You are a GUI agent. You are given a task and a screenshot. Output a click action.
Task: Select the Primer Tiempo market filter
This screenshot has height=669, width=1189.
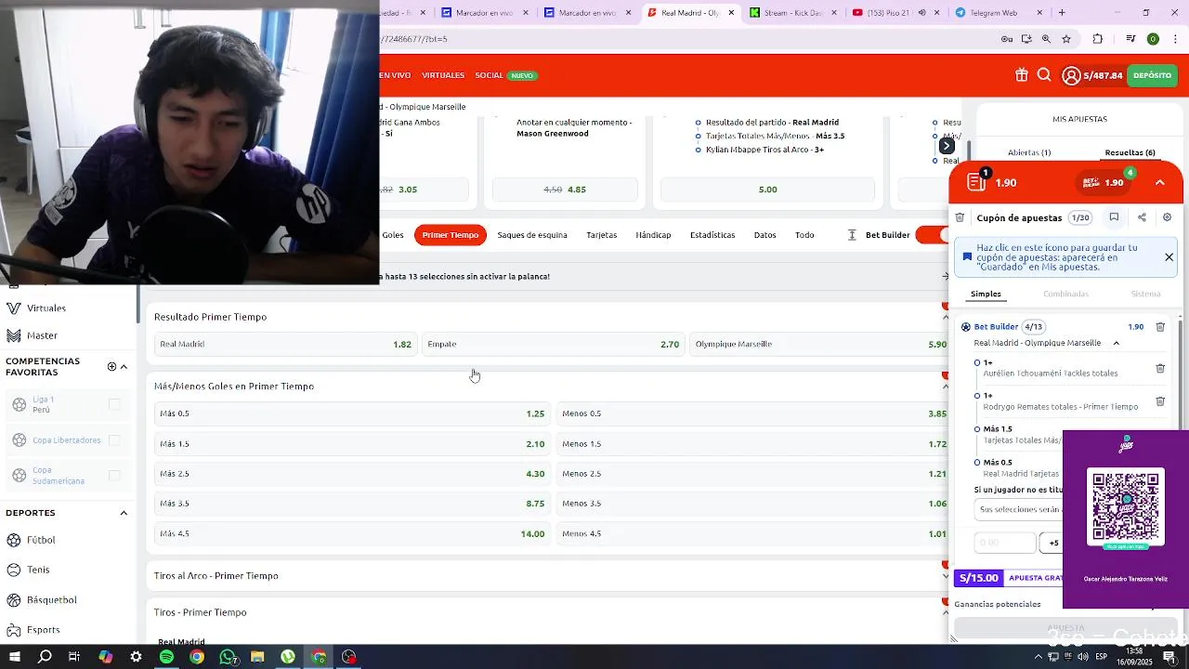click(451, 235)
